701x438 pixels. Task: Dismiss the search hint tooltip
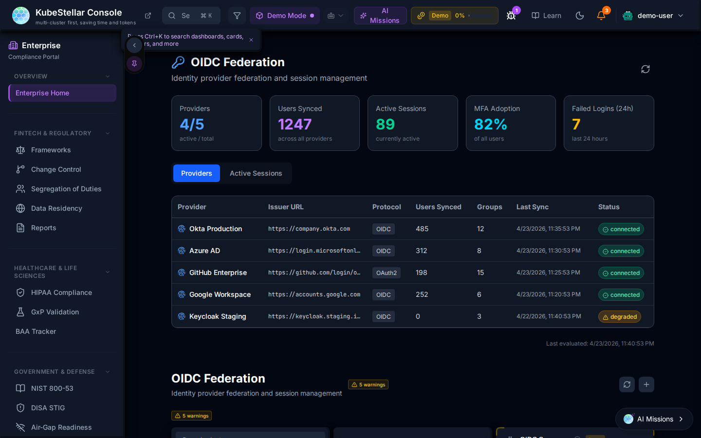click(251, 40)
